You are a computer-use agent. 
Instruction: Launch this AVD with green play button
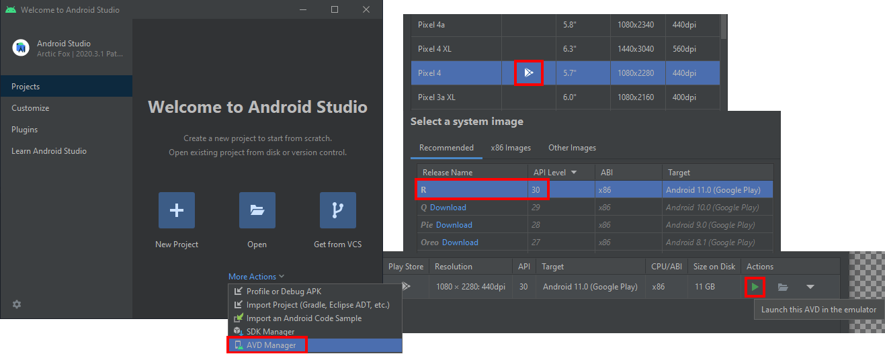point(755,287)
